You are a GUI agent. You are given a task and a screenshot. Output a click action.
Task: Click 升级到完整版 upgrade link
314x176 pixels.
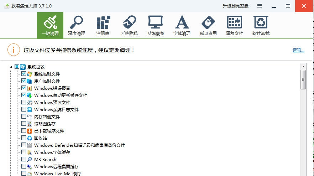click(236, 6)
